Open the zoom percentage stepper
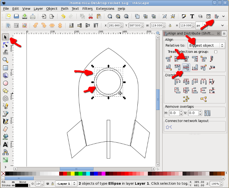The image size is (229, 188). (221, 184)
